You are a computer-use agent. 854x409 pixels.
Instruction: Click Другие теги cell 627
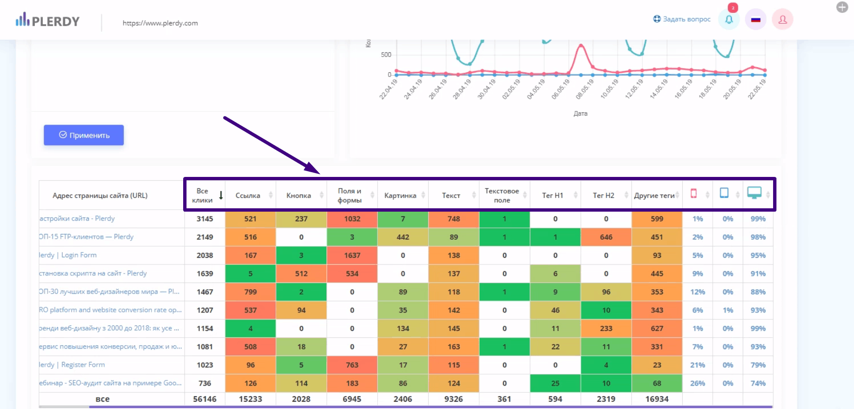(657, 329)
